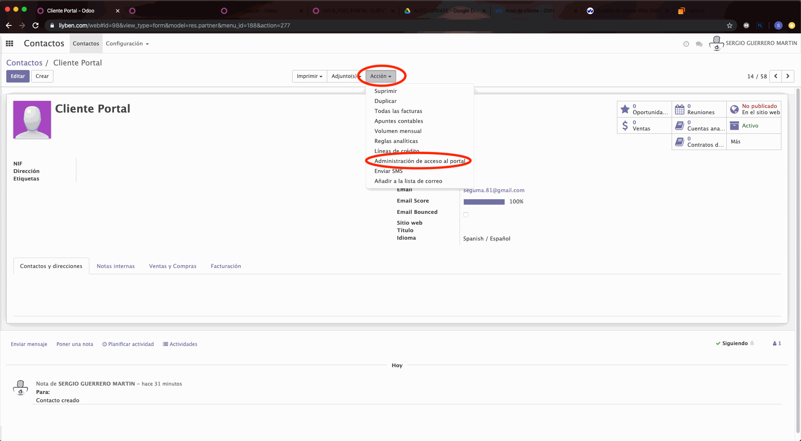Image resolution: width=801 pixels, height=441 pixels.
Task: Toggle the Email Bounced checkbox
Action: [466, 215]
